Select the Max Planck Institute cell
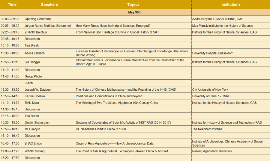Viewport: 270px width, 161px height. point(222,25)
